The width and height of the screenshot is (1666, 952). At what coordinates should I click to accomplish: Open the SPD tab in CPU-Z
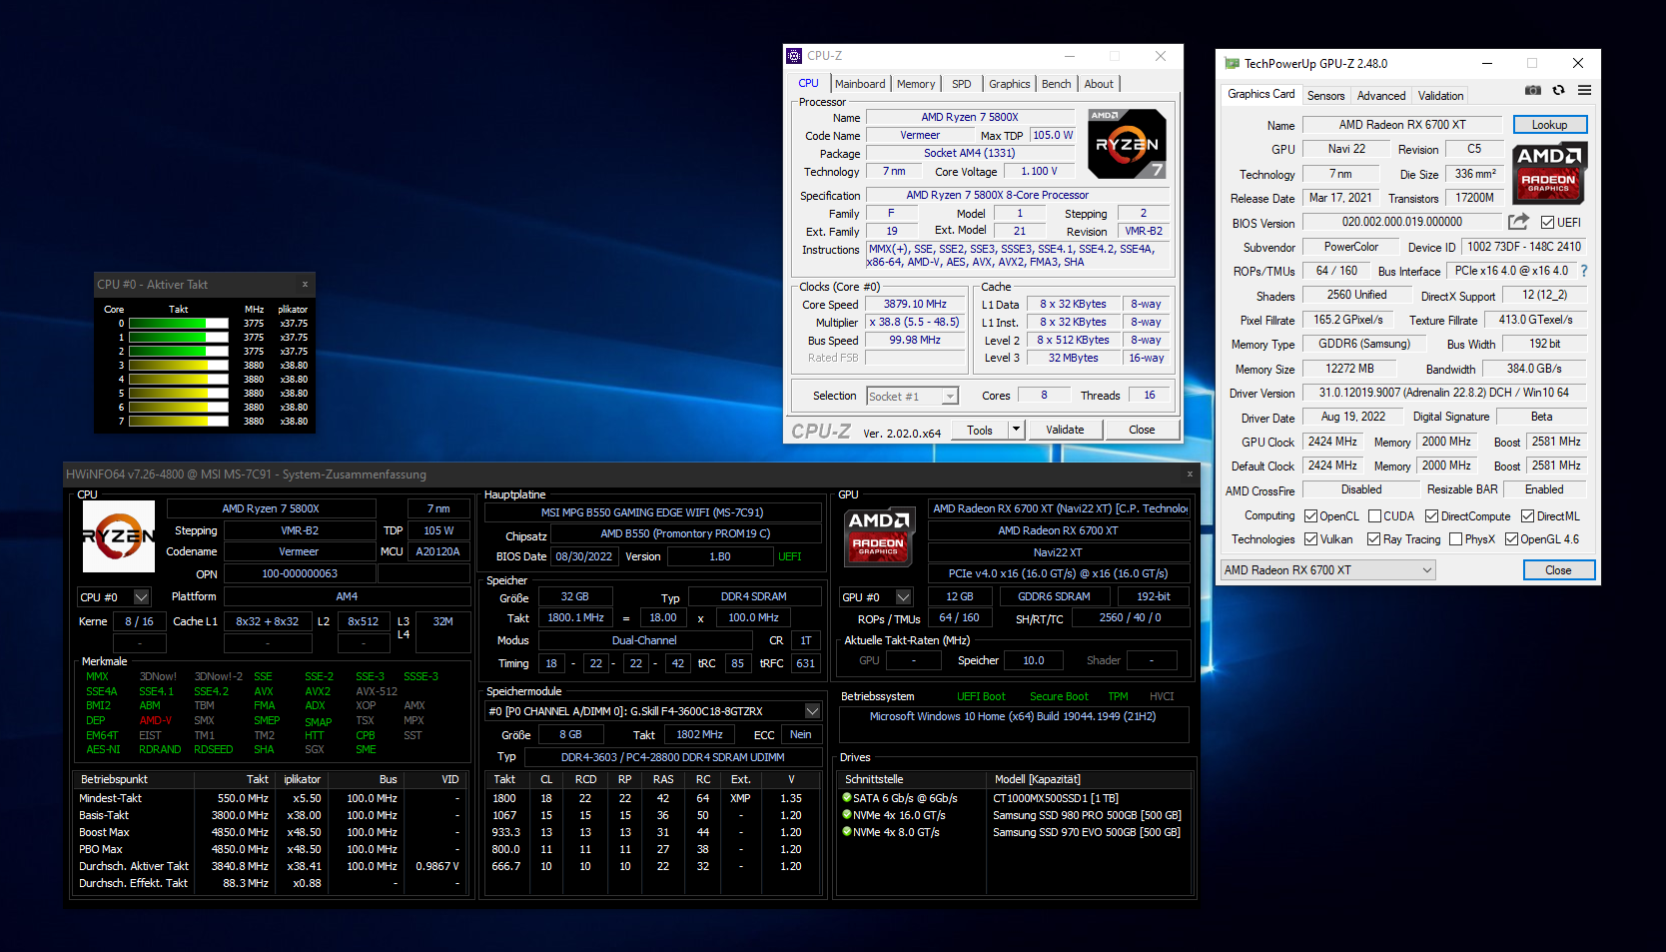point(962,84)
